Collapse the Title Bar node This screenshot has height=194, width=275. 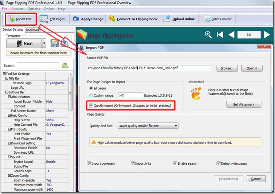[x=7, y=78]
